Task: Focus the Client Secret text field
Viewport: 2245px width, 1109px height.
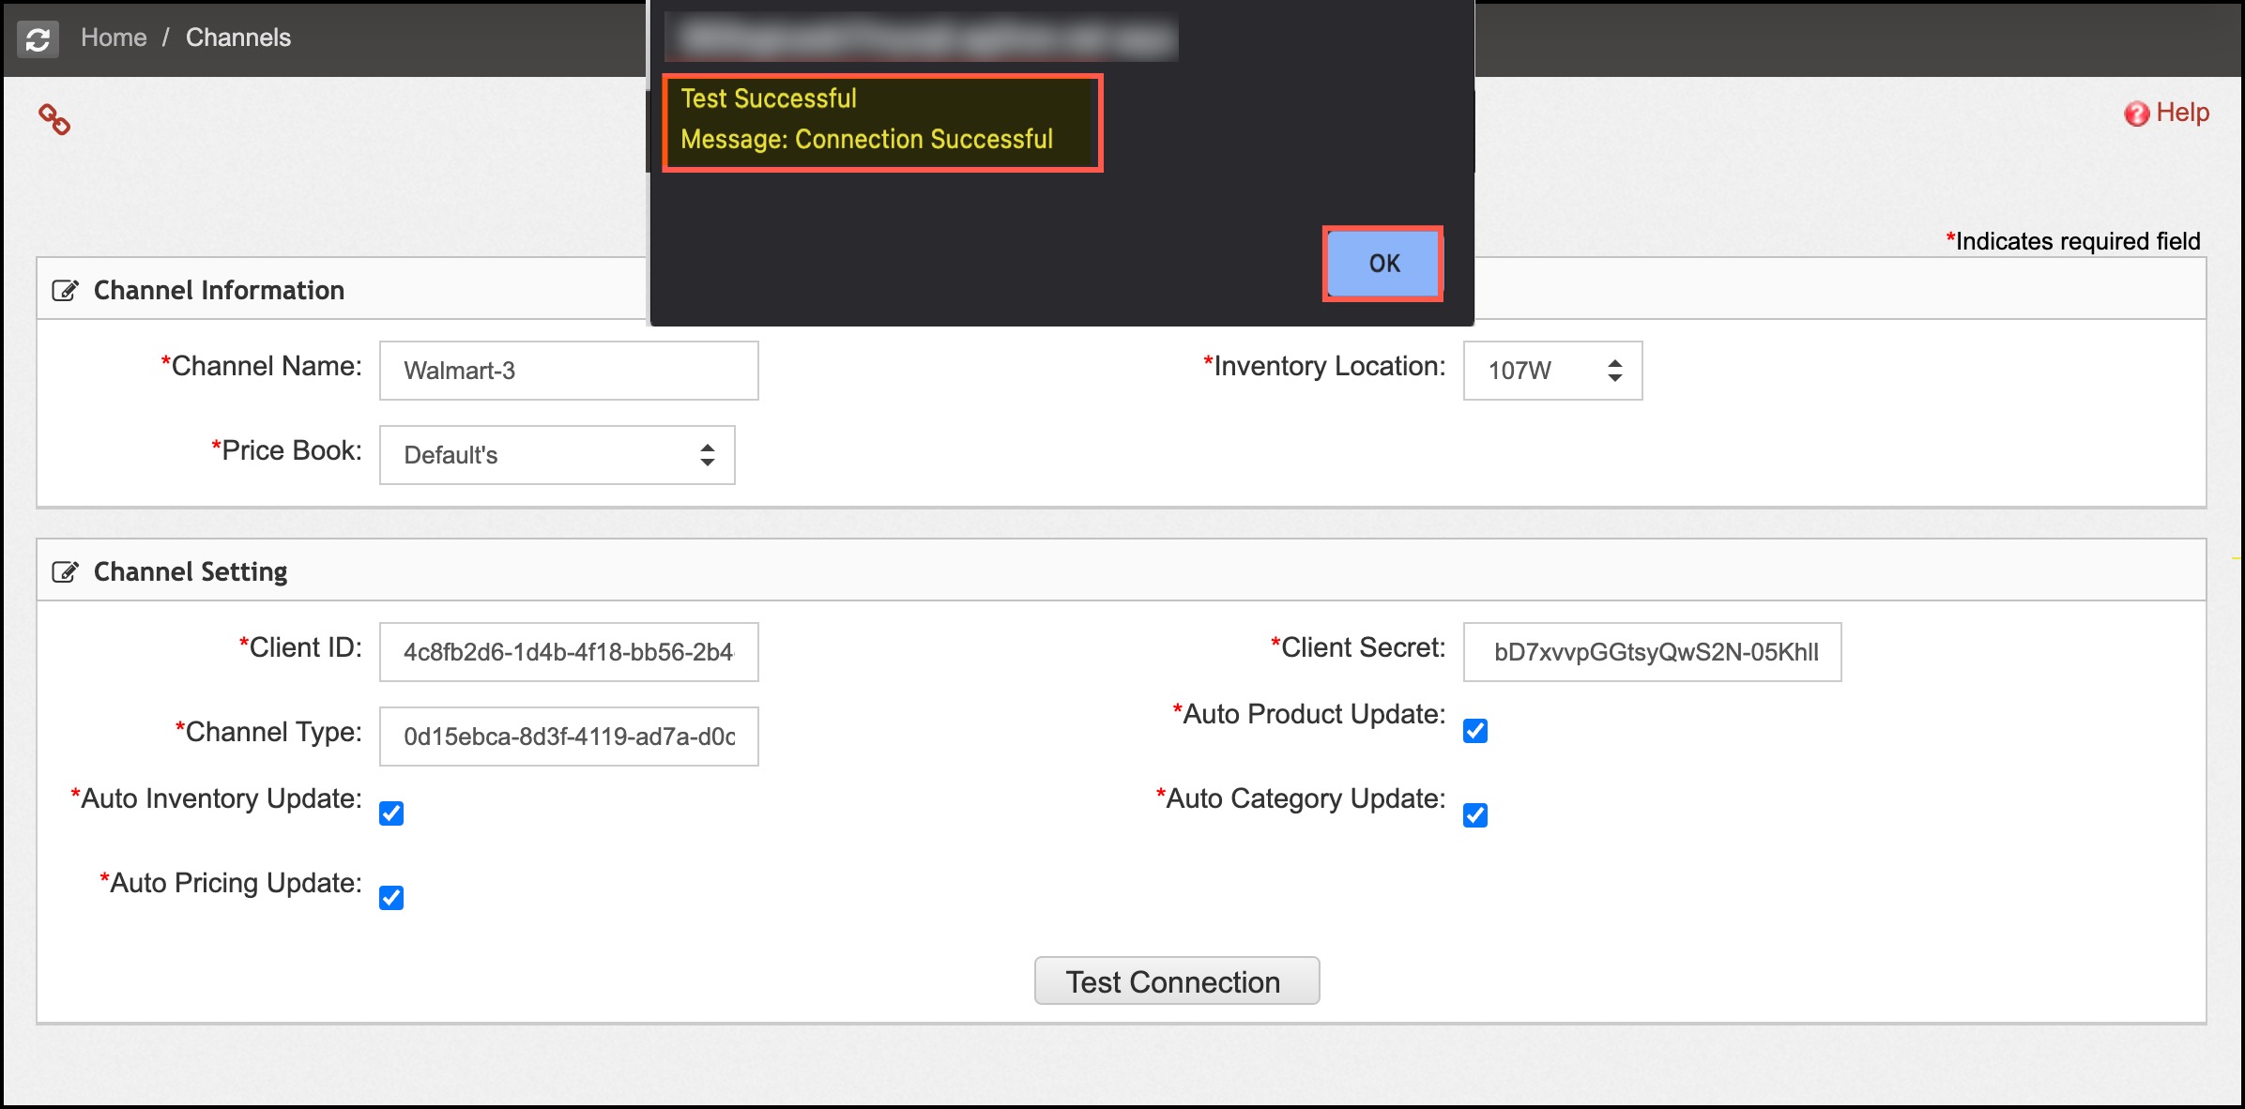Action: coord(1652,652)
